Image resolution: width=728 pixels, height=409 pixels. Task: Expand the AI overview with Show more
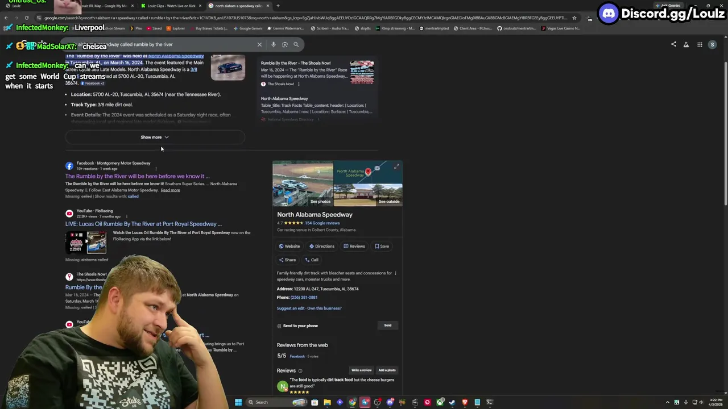[x=155, y=137]
